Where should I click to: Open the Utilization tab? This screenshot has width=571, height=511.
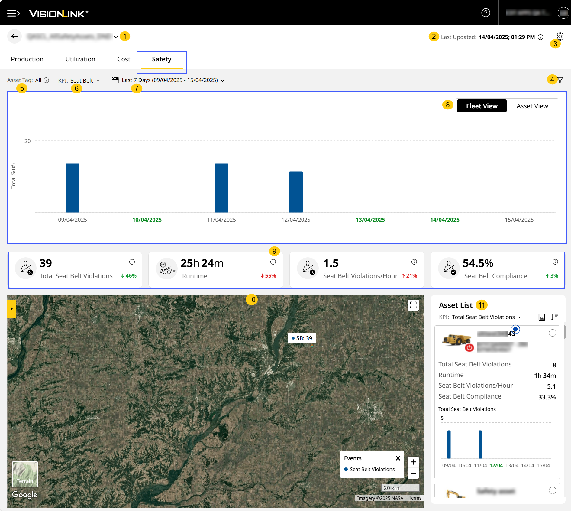(80, 59)
